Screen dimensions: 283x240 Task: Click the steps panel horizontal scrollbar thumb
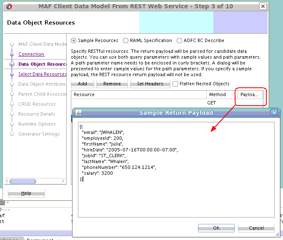point(23,181)
